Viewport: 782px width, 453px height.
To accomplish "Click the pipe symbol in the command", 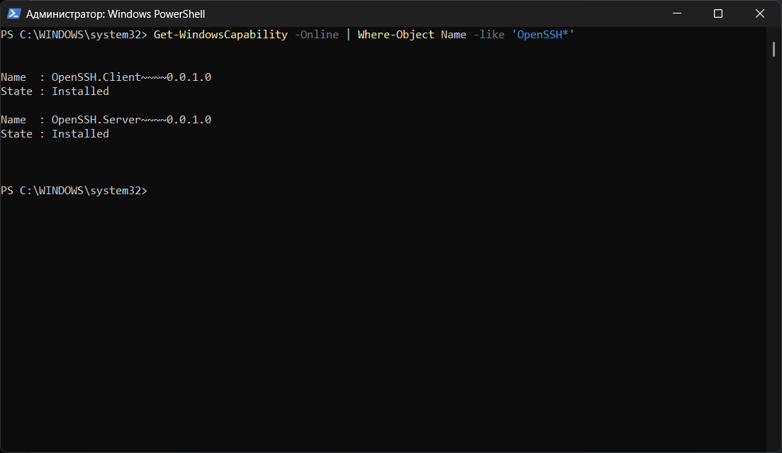I will pos(348,35).
